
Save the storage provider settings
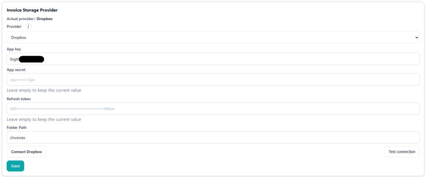15,166
